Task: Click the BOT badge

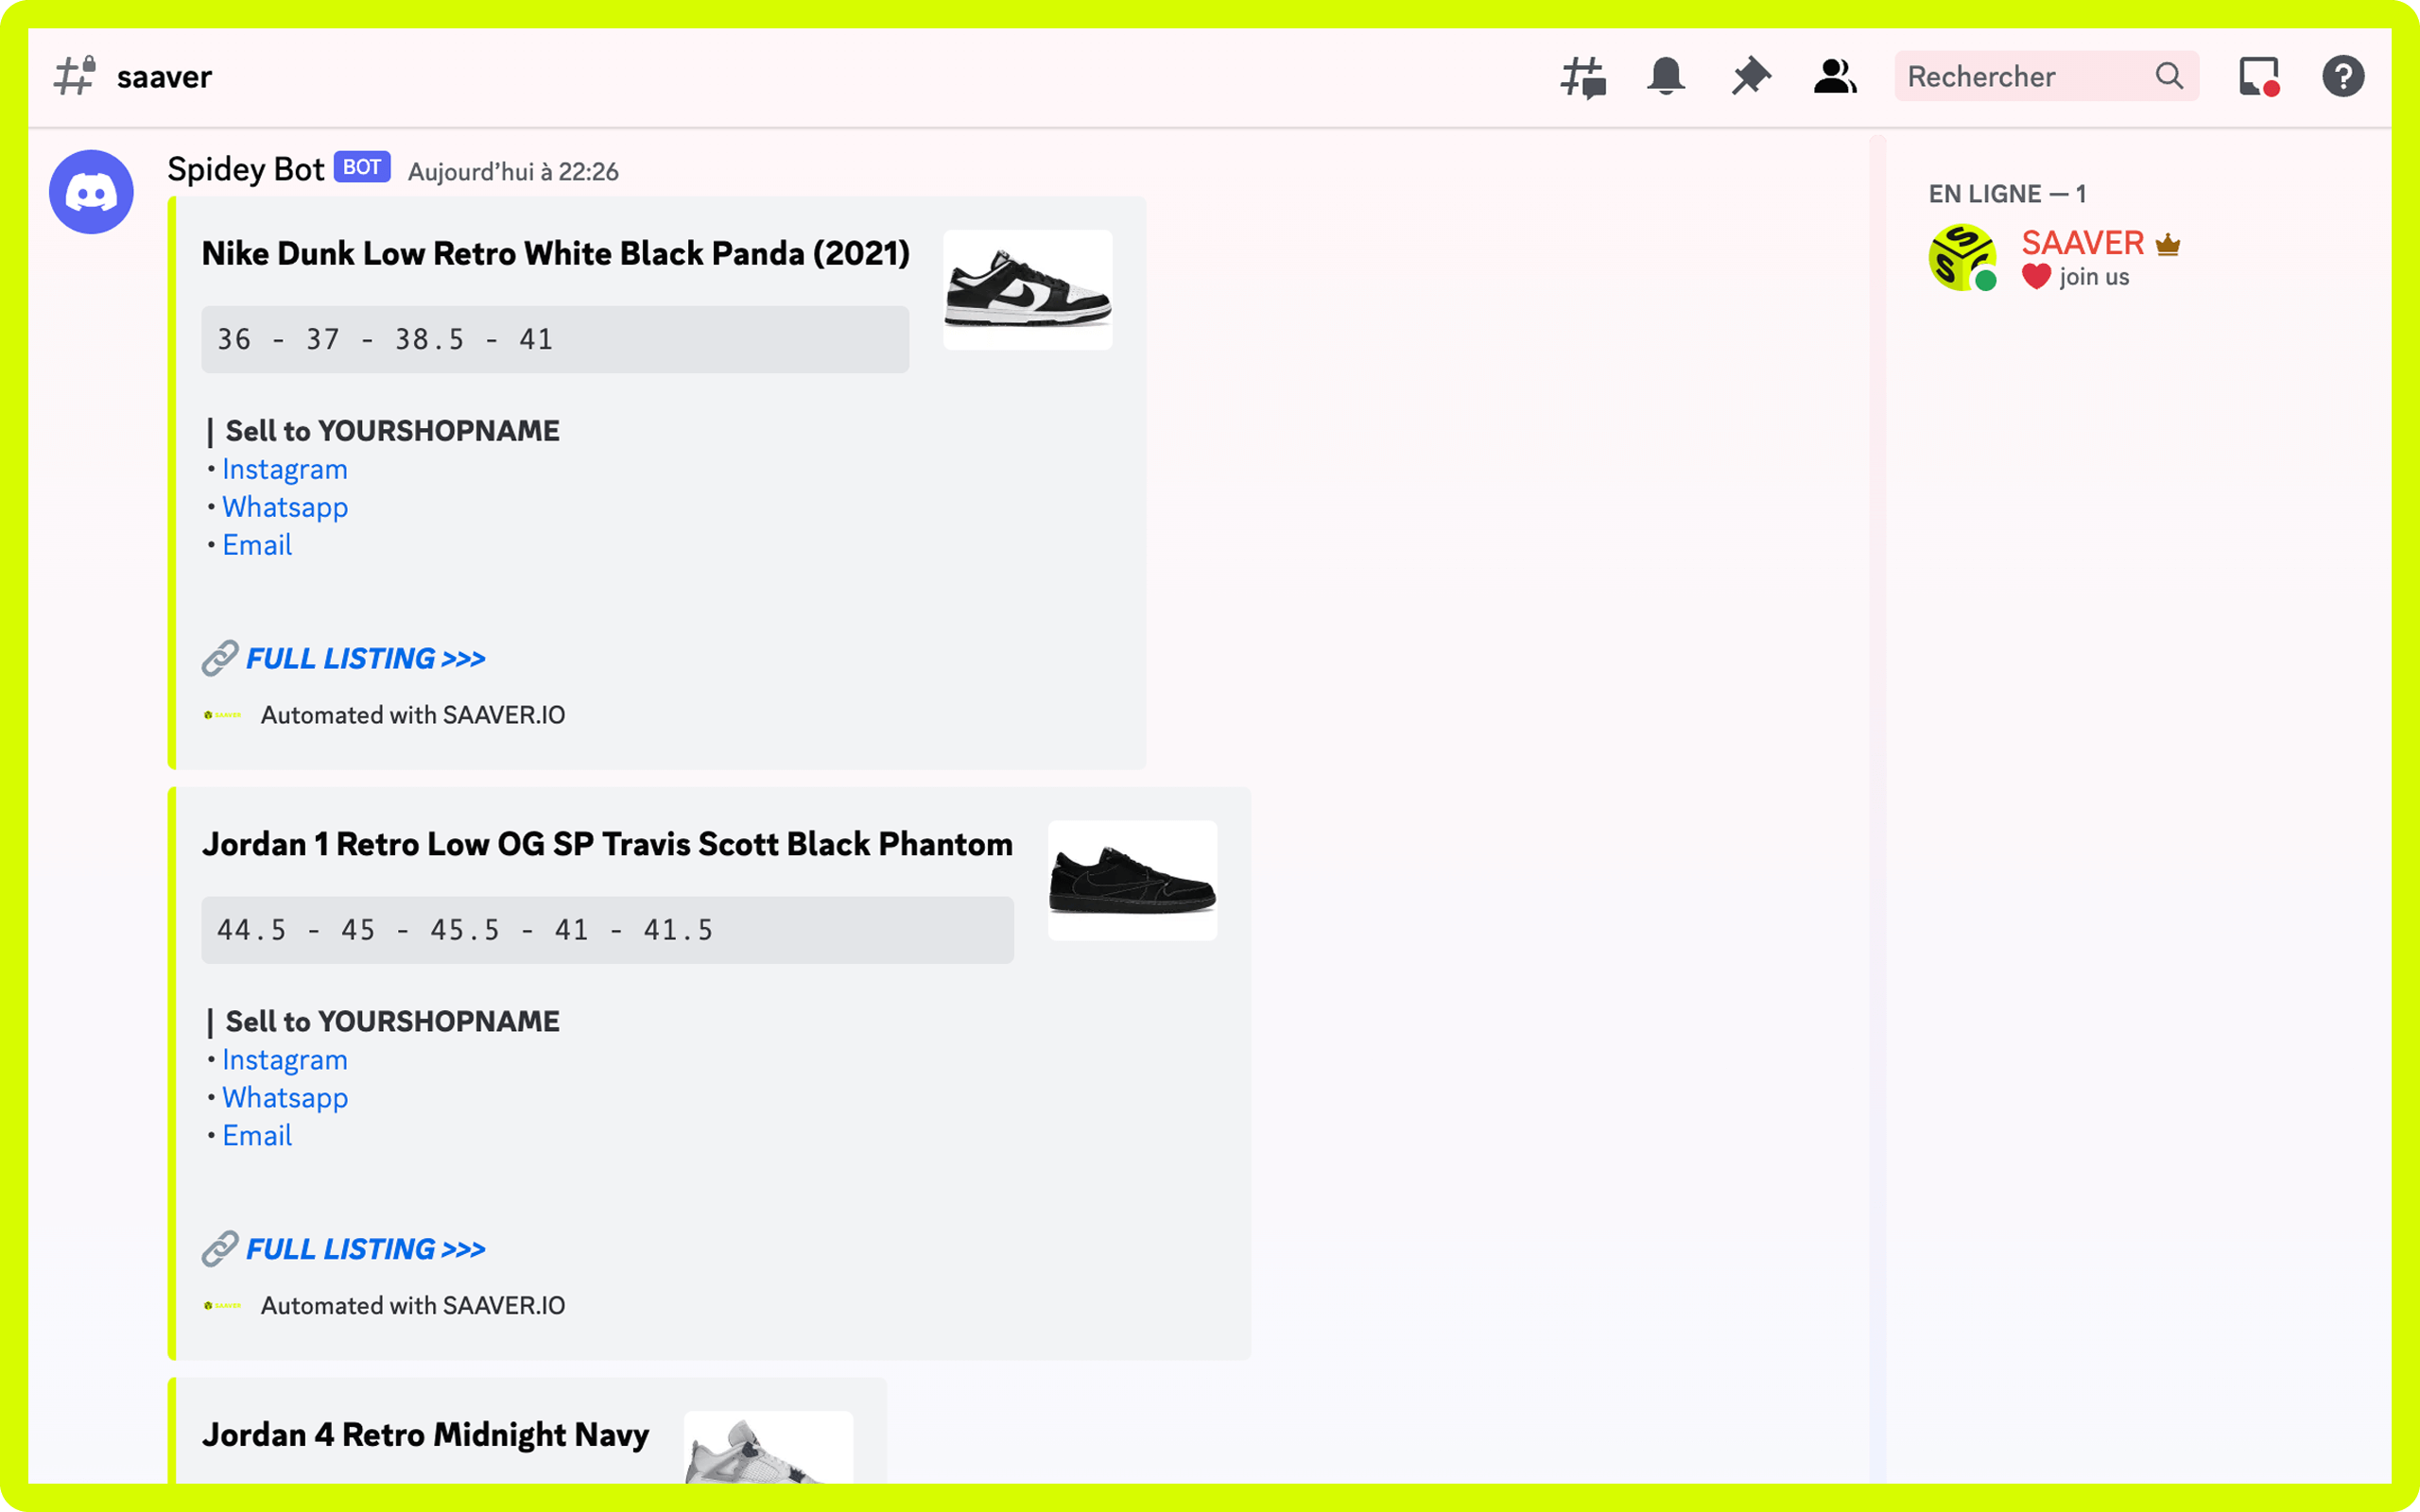Action: (x=362, y=167)
